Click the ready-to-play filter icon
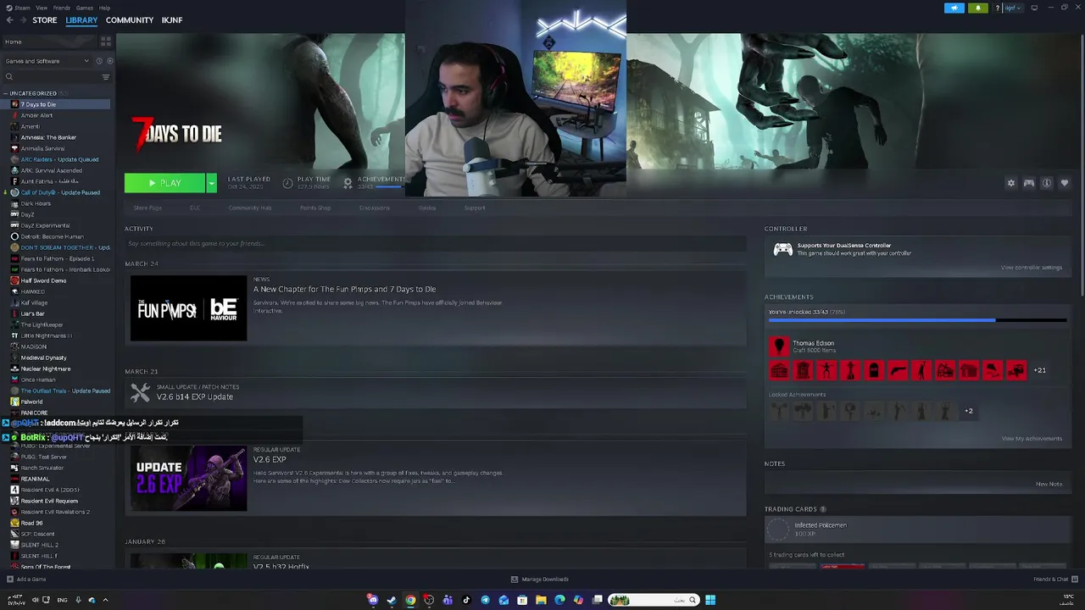The image size is (1085, 610). [x=109, y=61]
